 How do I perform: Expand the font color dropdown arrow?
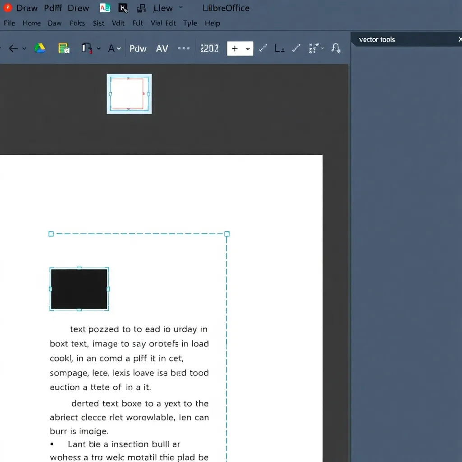tap(118, 48)
